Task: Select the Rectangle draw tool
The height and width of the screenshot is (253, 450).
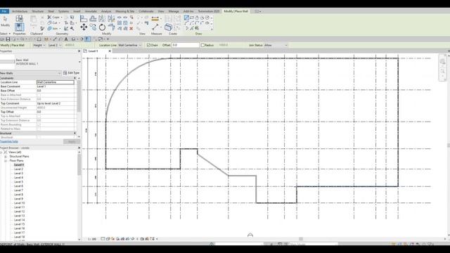Action: pos(192,18)
